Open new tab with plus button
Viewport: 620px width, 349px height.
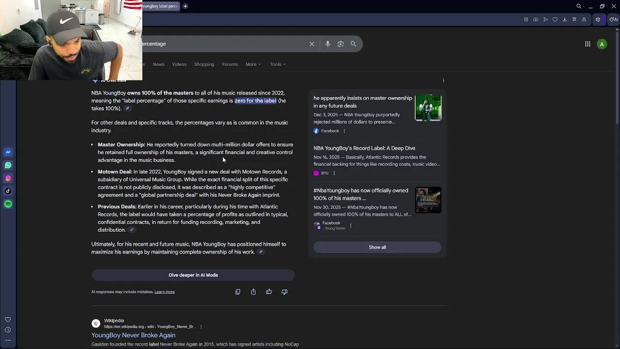pyautogui.click(x=185, y=6)
